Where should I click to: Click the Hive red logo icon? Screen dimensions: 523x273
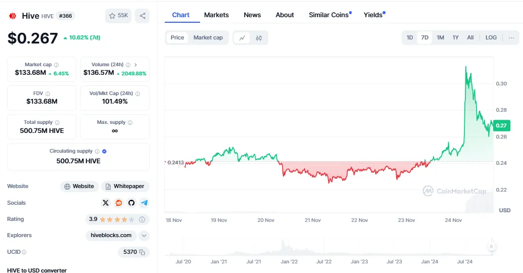coord(12,16)
